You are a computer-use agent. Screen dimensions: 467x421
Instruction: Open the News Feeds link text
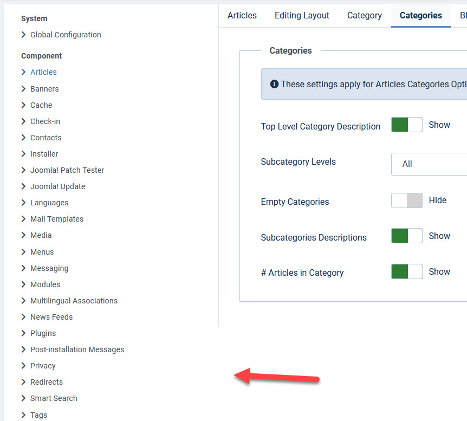51,317
